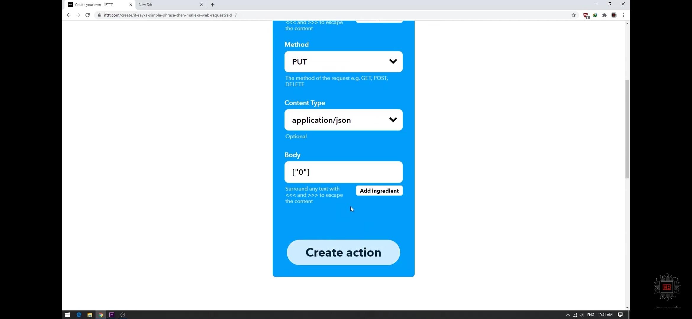Click the browser bookmark star icon
The width and height of the screenshot is (692, 319).
(x=573, y=15)
